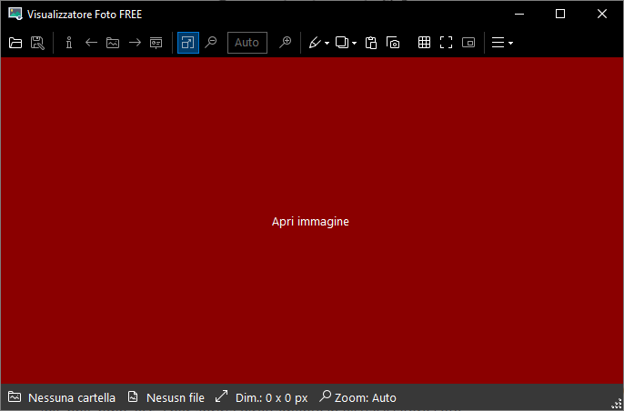This screenshot has height=411, width=624.
Task: Click the image gallery picture icon in toolbar
Action: (x=113, y=43)
